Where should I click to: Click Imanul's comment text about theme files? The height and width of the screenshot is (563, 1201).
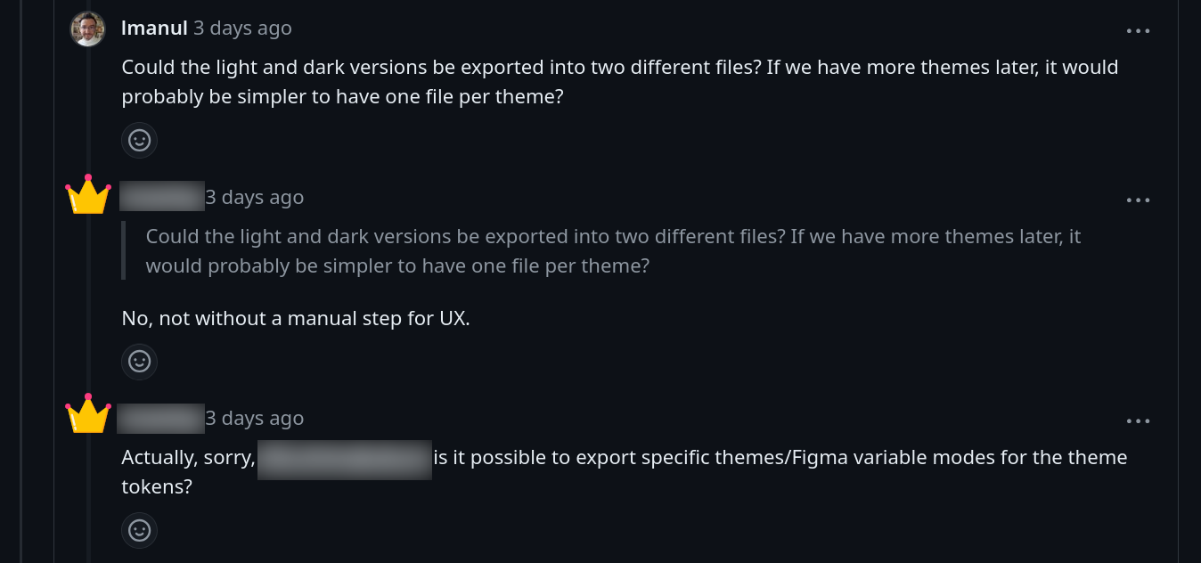click(x=620, y=82)
